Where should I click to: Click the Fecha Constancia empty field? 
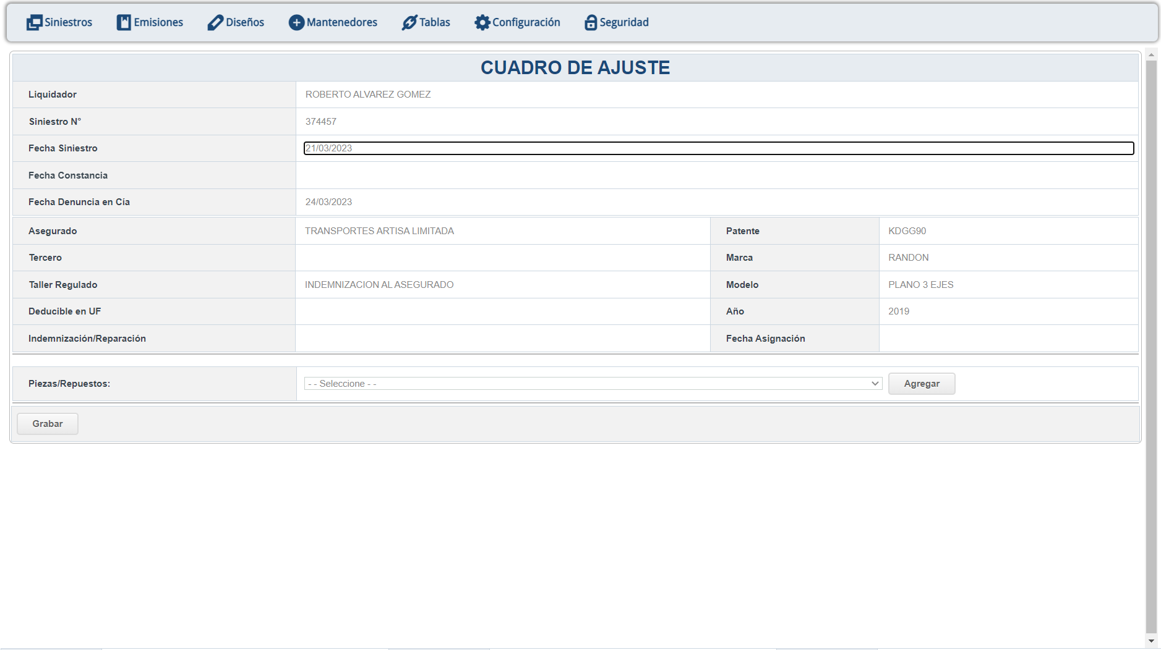click(x=716, y=175)
